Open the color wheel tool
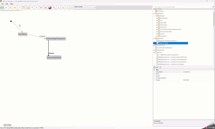This screenshot has height=129, width=215. (50, 8)
